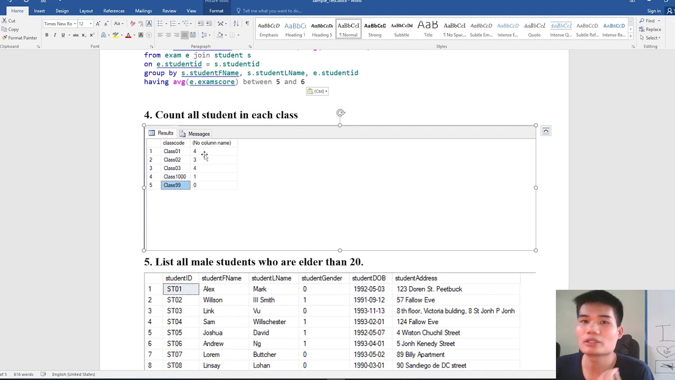Image resolution: width=675 pixels, height=380 pixels.
Task: Activate the Format Painter brush
Action: (19, 37)
